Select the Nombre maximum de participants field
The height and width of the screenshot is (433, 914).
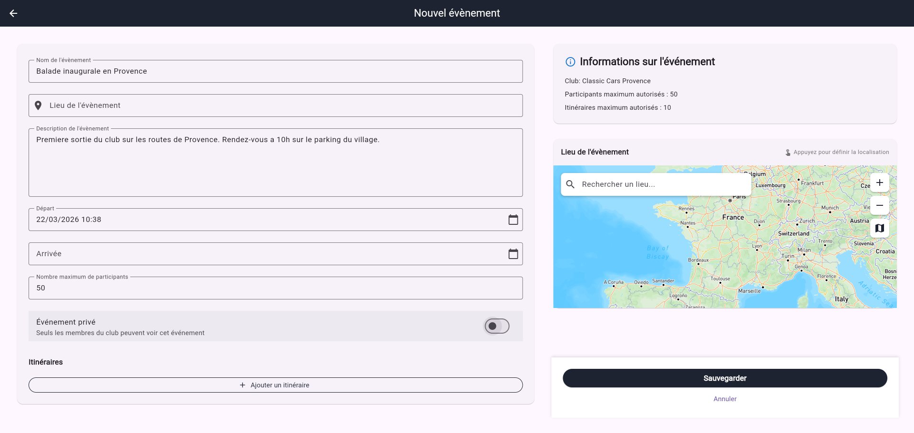pos(275,288)
